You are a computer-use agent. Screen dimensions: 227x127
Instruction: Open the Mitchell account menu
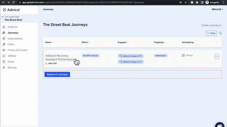click(217, 9)
